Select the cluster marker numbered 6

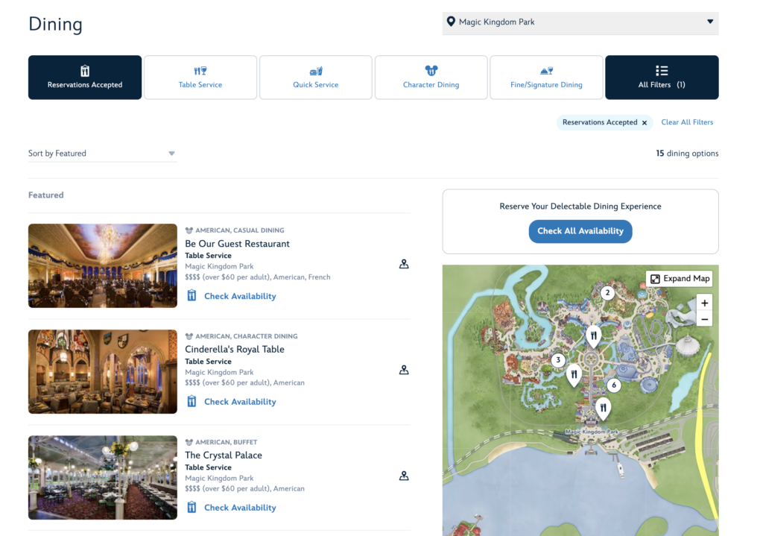point(614,385)
